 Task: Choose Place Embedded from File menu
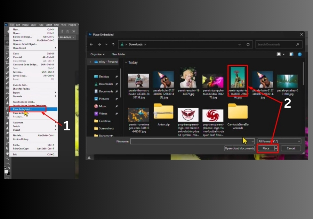(x=33, y=109)
